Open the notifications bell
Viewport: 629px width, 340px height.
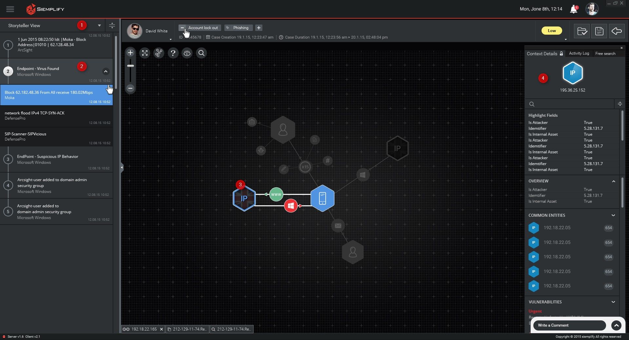(573, 9)
